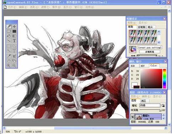Click the layer list up arrow
Viewport: 172px width, 134px height.
(x=163, y=115)
